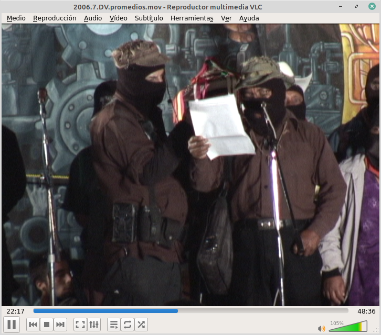The image size is (381, 335).
Task: Click the elapsed time label 22:17
Action: pos(16,311)
